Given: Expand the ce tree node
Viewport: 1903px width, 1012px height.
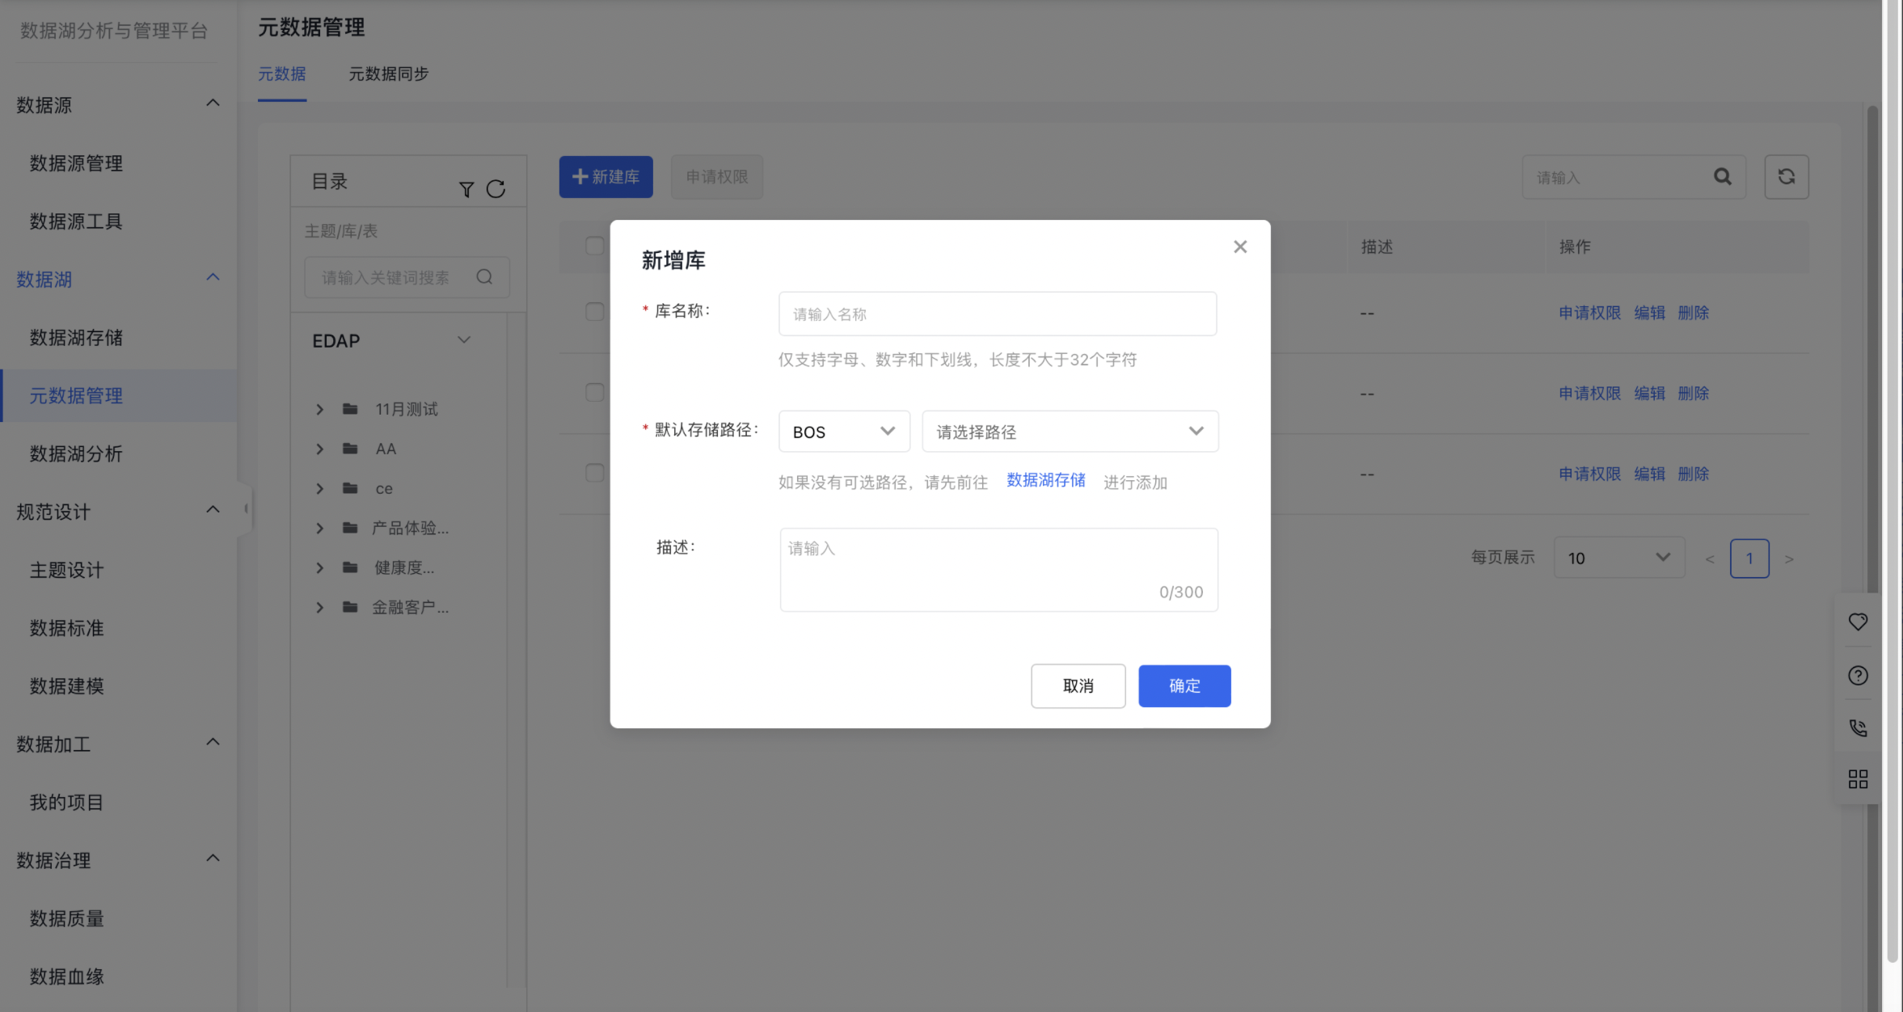Looking at the screenshot, I should [x=319, y=489].
